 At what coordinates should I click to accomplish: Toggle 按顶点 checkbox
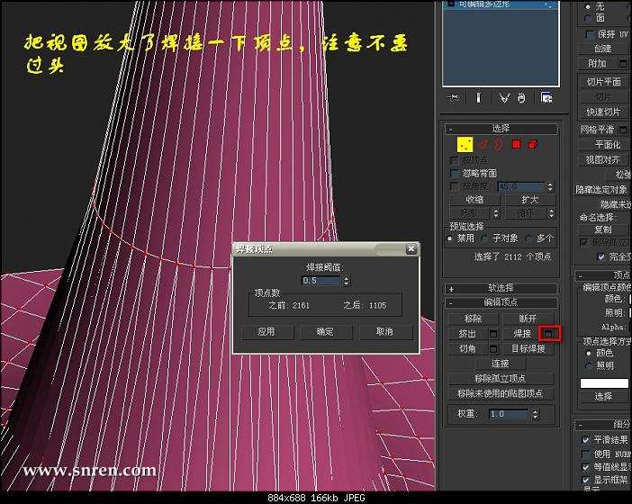tap(455, 160)
